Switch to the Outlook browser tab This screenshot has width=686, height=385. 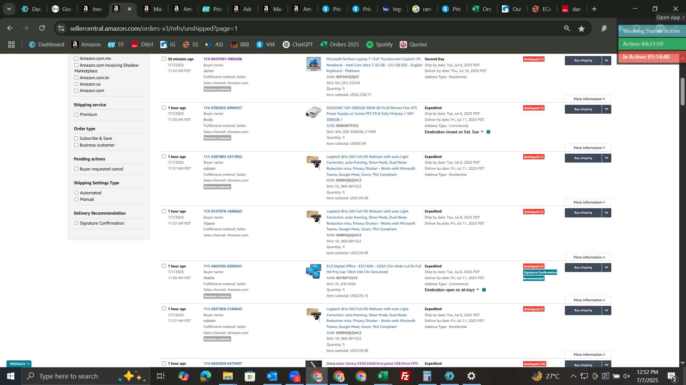point(512,9)
